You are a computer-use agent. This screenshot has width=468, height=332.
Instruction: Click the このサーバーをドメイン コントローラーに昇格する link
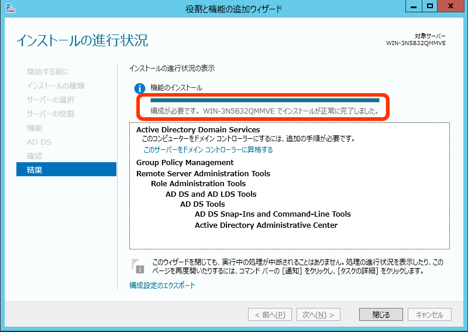(208, 149)
